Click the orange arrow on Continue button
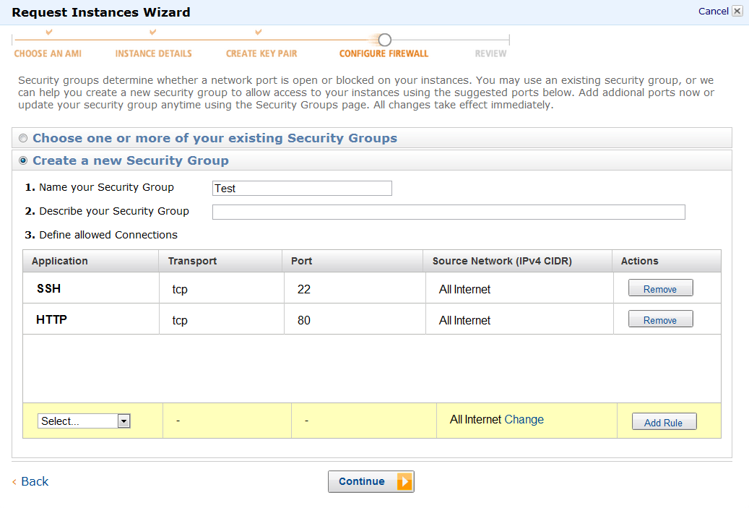This screenshot has height=508, width=749. click(404, 482)
